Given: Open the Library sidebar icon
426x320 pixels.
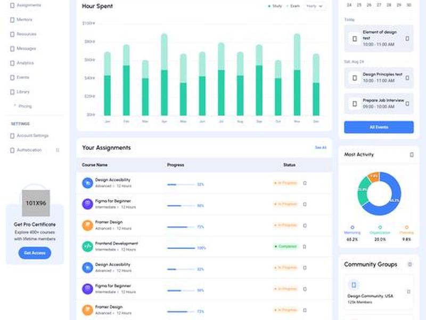Looking at the screenshot, I should click(12, 92).
